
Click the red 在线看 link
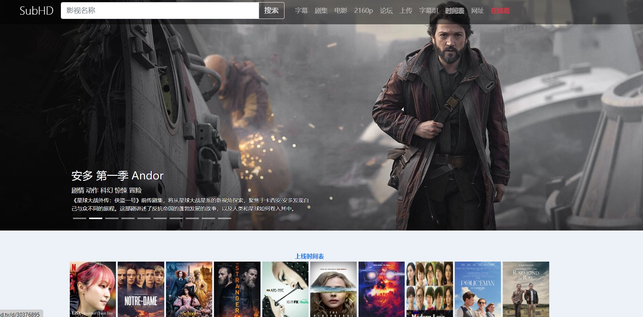coord(500,11)
